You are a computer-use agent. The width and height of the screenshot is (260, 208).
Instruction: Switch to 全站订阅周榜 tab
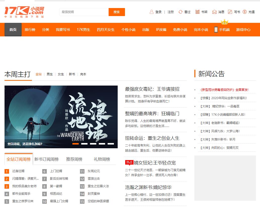tap(19, 159)
